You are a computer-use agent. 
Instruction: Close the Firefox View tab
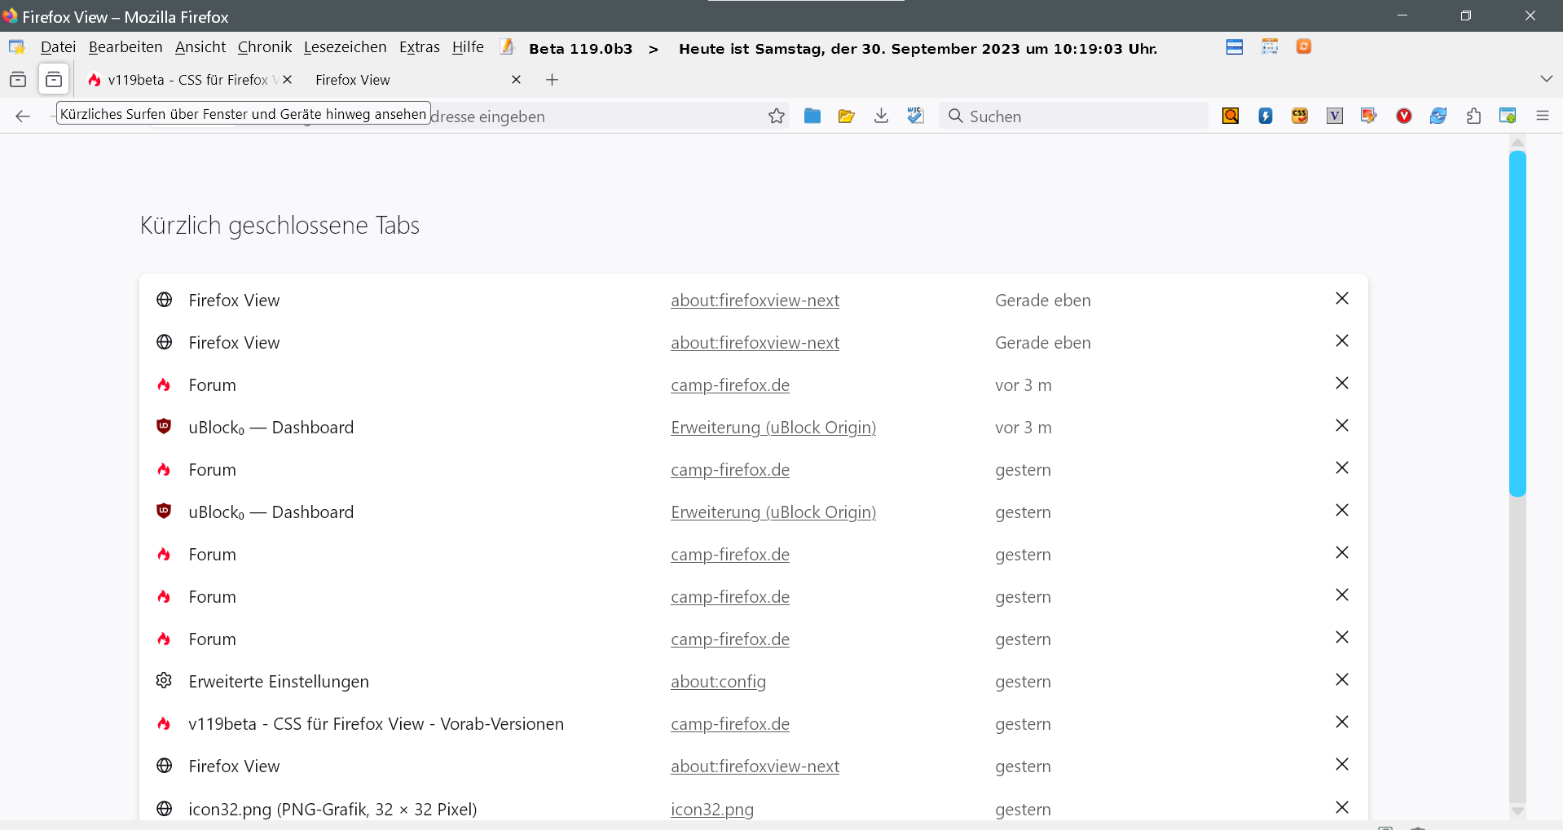[x=516, y=80]
